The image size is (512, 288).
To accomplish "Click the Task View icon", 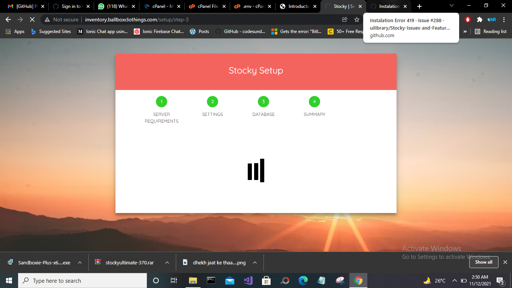I will pos(174,280).
